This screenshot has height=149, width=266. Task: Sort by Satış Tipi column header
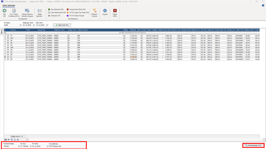coord(45,30)
